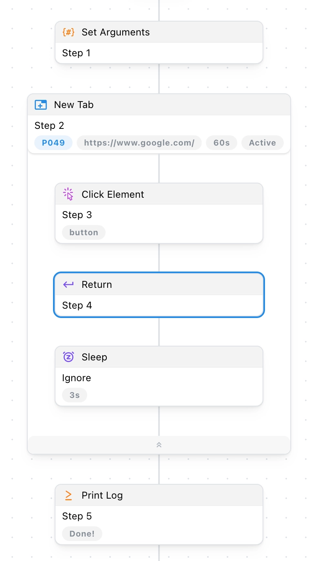The width and height of the screenshot is (318, 561).
Task: Click the Active status tag
Action: tap(263, 143)
